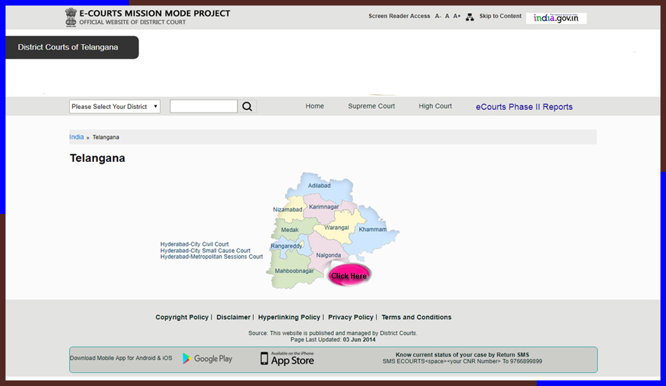This screenshot has width=666, height=386.
Task: Click the District Courts of Telangana banner
Action: [72, 47]
